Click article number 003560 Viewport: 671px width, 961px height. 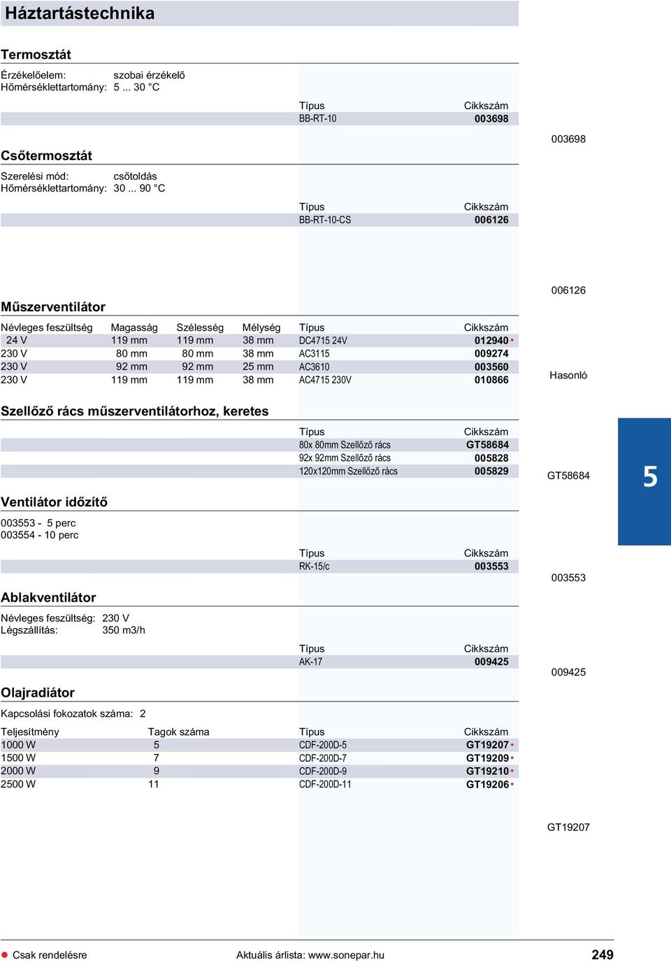click(x=491, y=367)
